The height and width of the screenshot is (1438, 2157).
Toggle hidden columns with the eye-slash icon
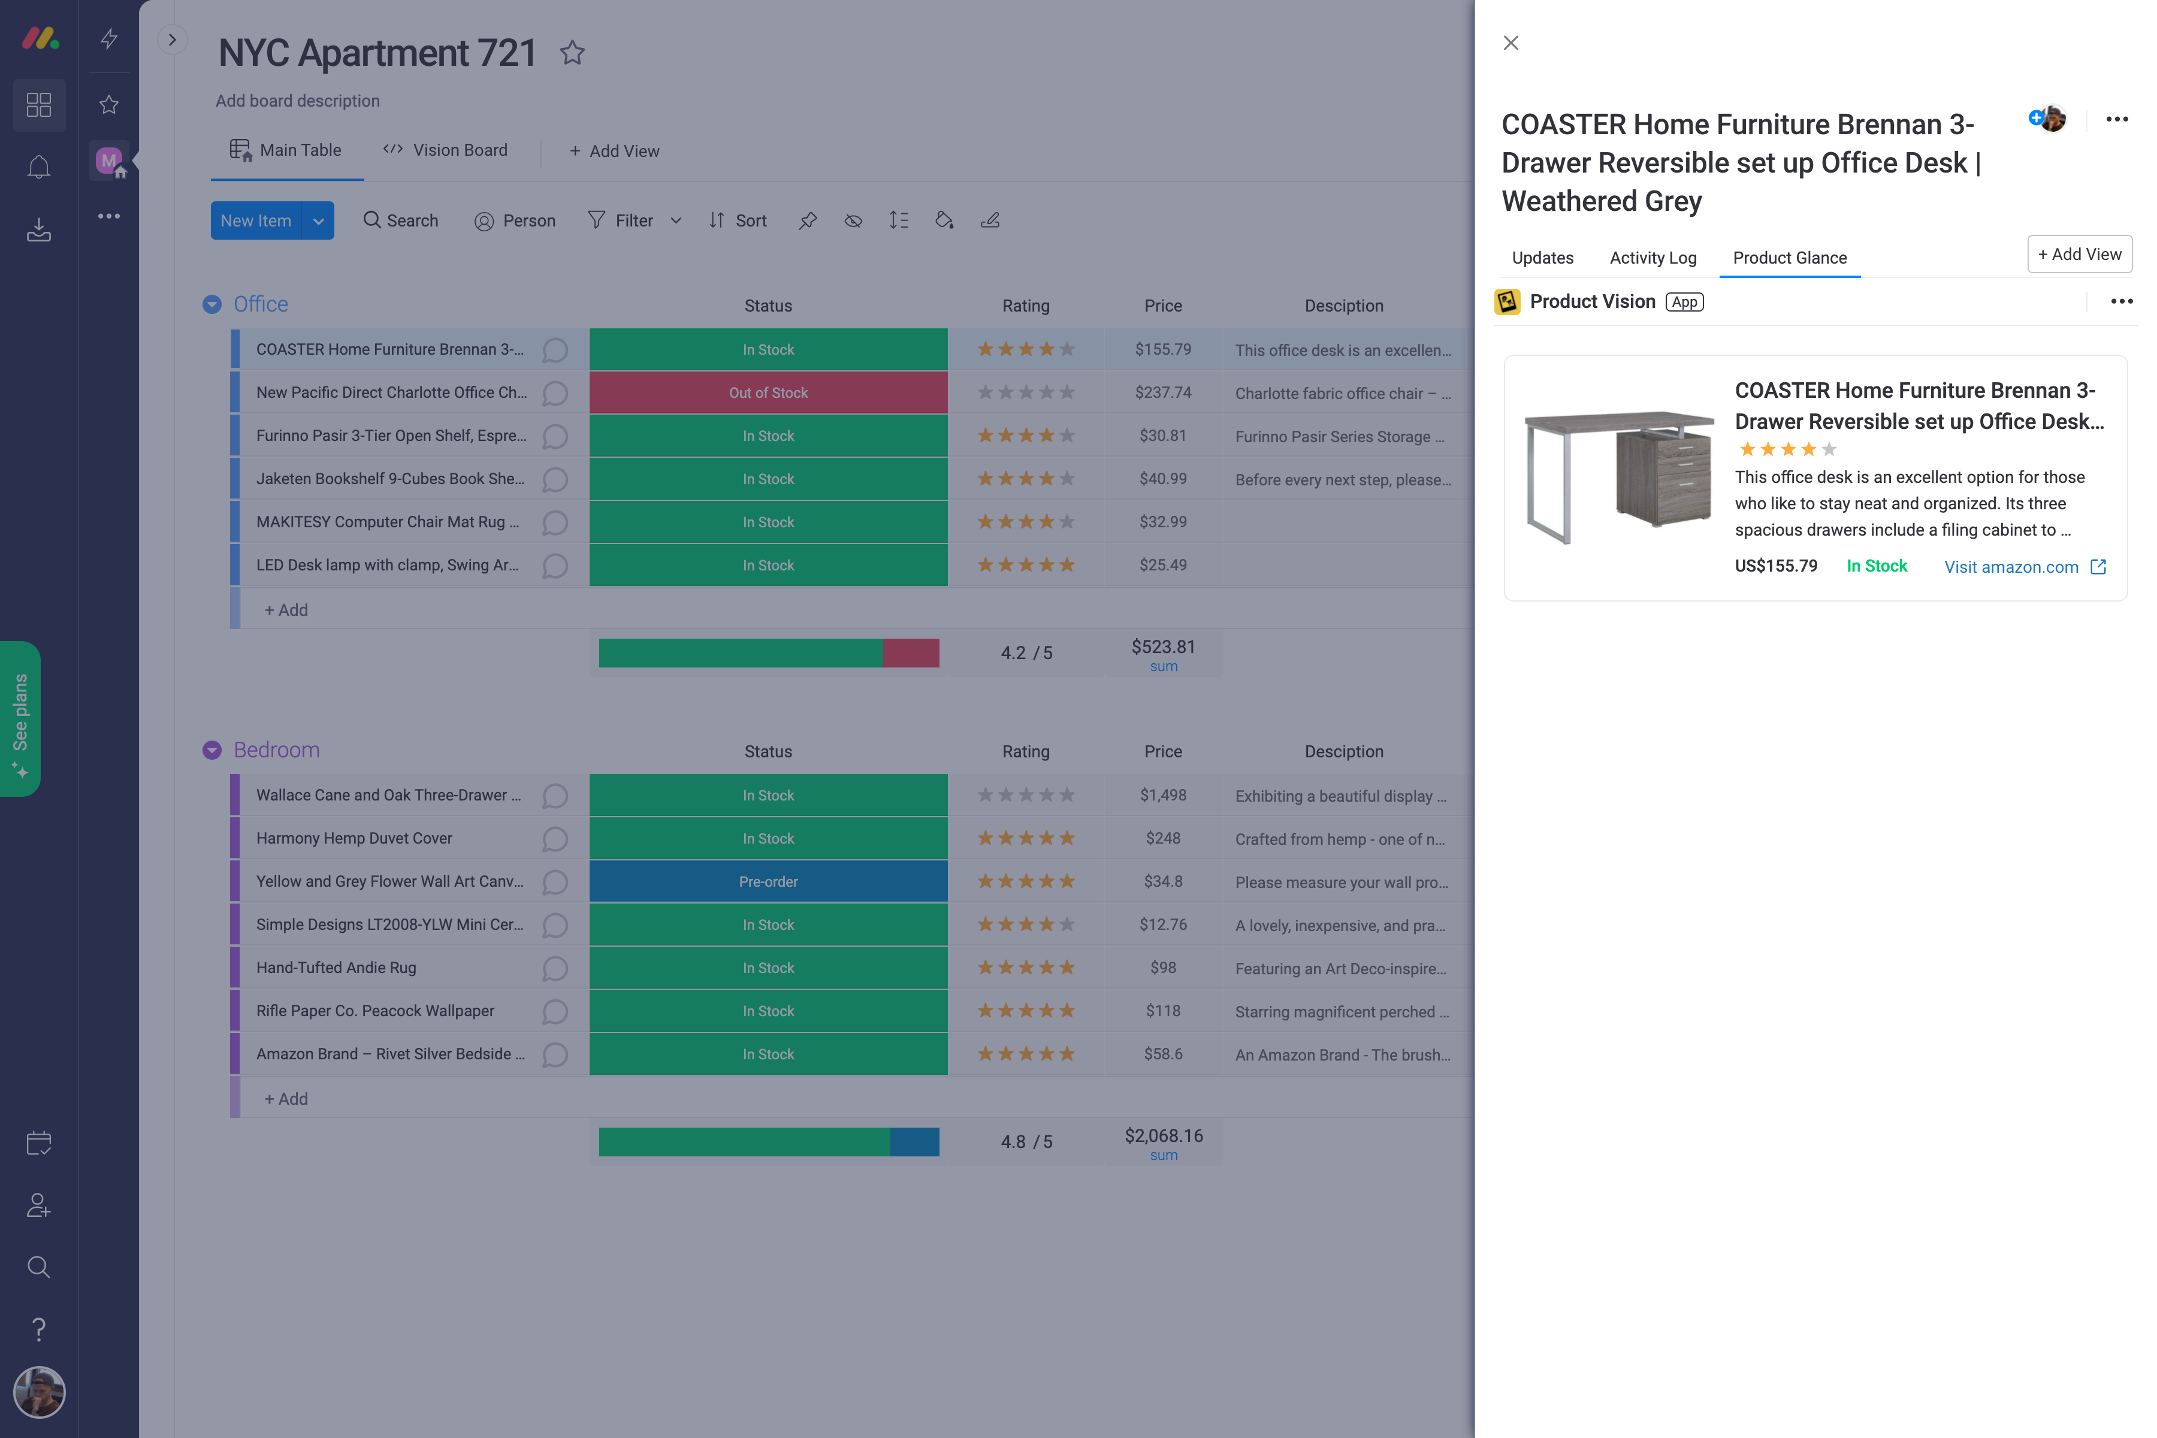(853, 220)
